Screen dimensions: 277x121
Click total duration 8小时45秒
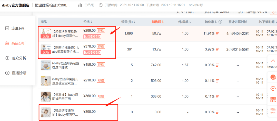[x=196, y=5]
